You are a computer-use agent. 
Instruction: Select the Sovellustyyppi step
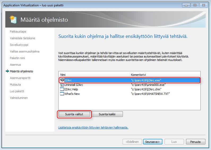19,45
